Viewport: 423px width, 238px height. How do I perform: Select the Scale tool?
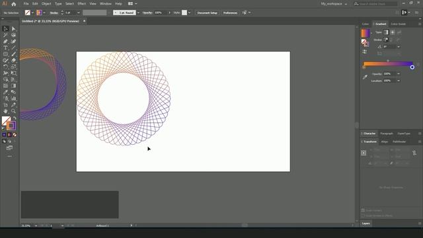13,67
